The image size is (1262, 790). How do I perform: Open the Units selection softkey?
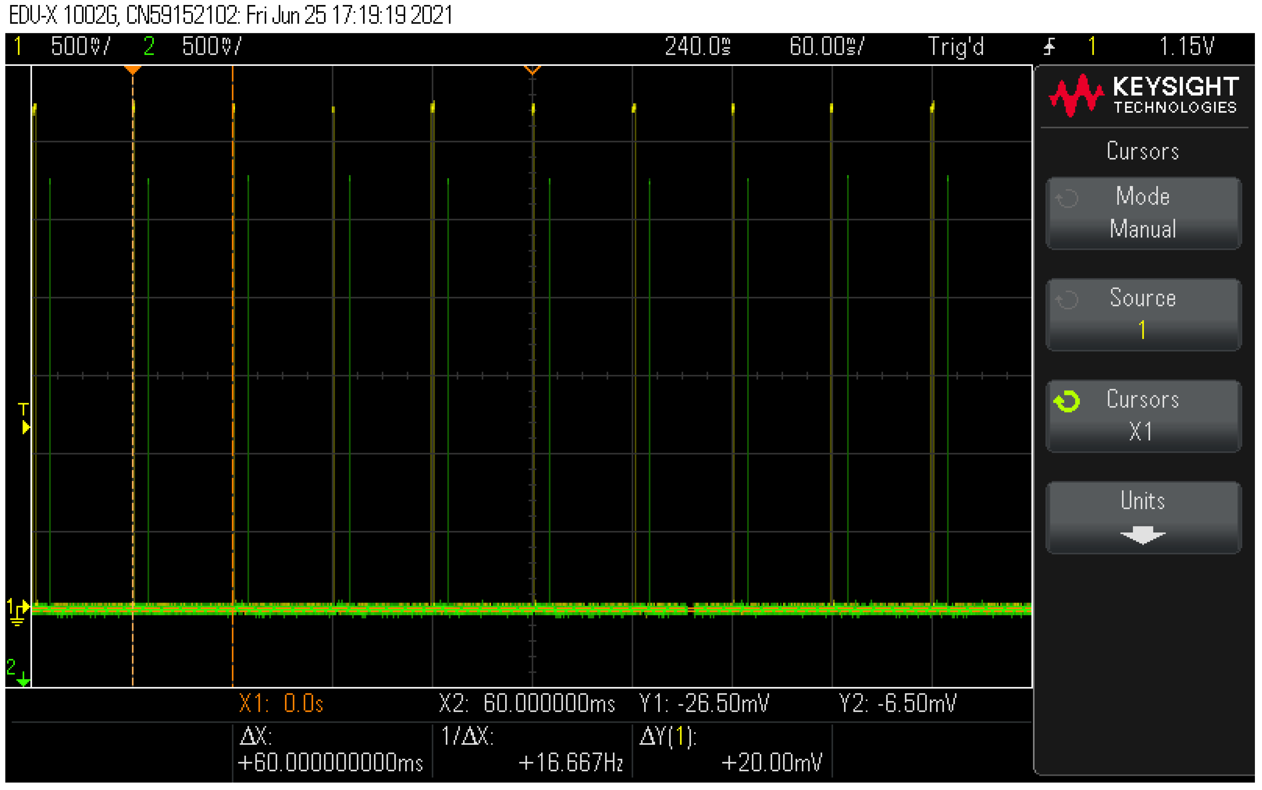coord(1143,517)
